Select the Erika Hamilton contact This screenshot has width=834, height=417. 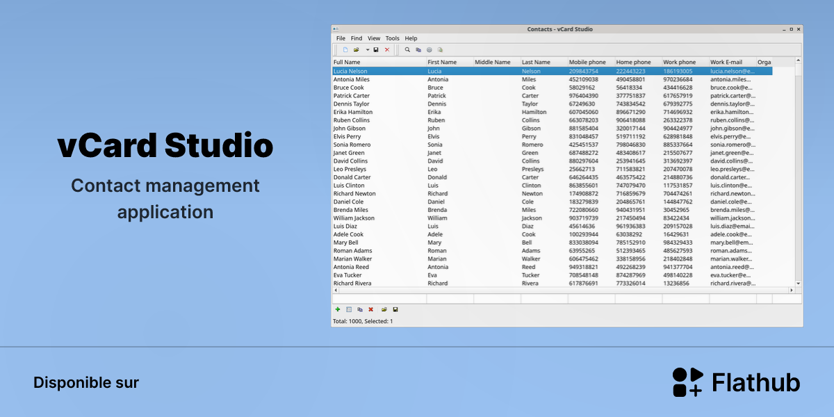pyautogui.click(x=552, y=112)
